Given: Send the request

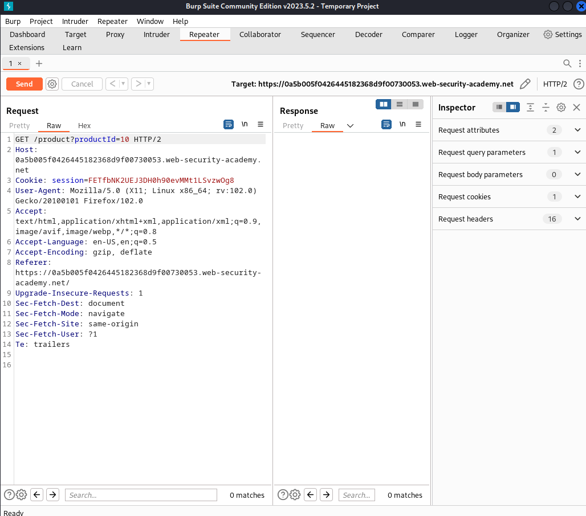Looking at the screenshot, I should tap(25, 84).
